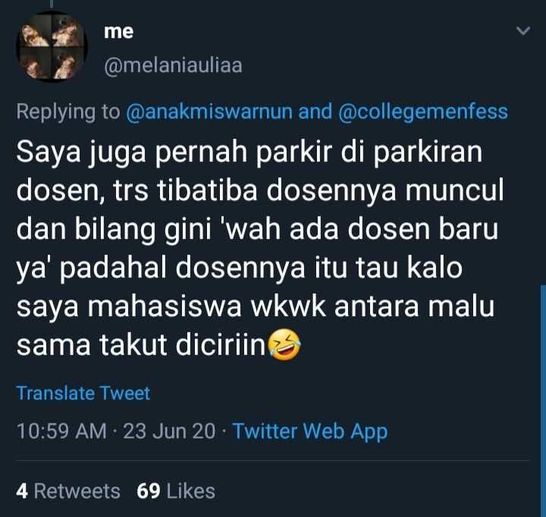Show the 69 Likes list
Screen dimensions: 546x517
[176, 490]
